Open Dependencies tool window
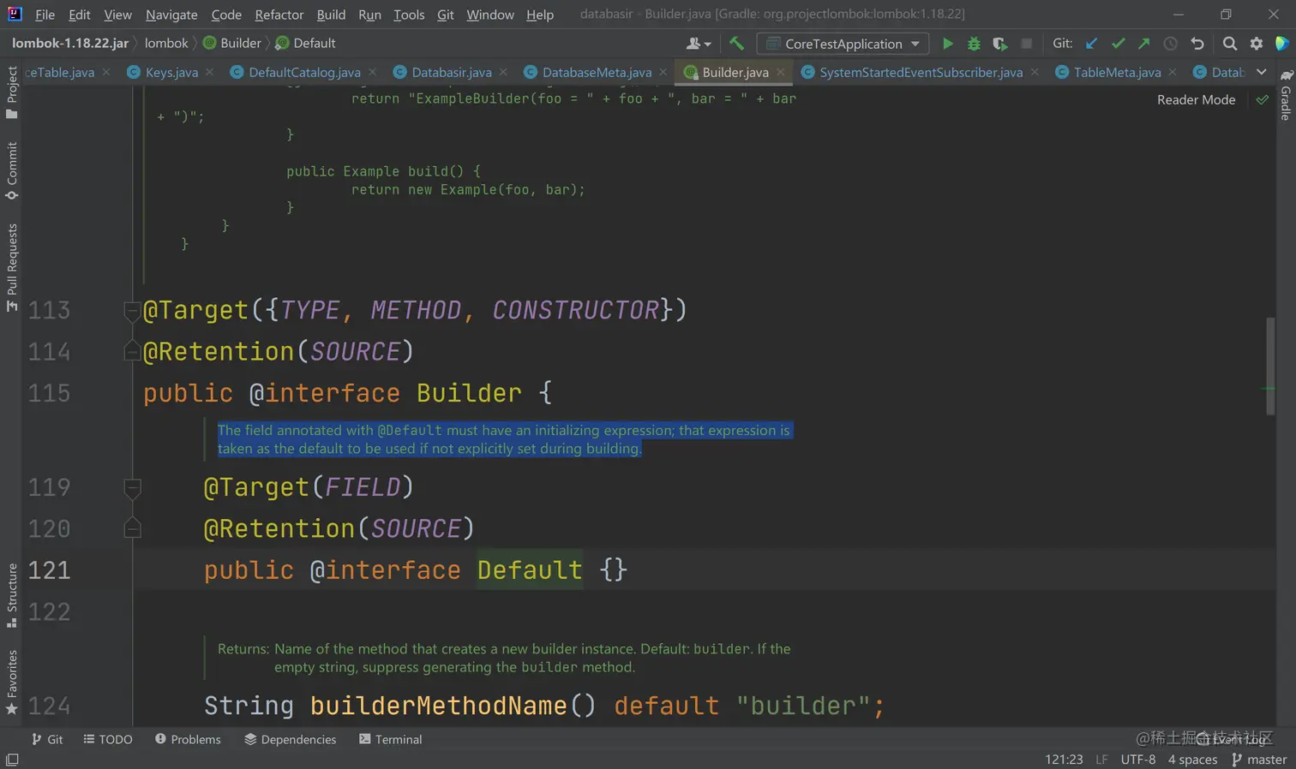 pyautogui.click(x=291, y=739)
